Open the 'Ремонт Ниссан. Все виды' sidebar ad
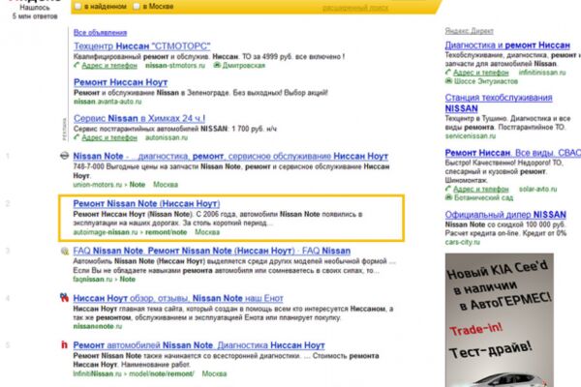The height and width of the screenshot is (387, 581). tap(513, 153)
